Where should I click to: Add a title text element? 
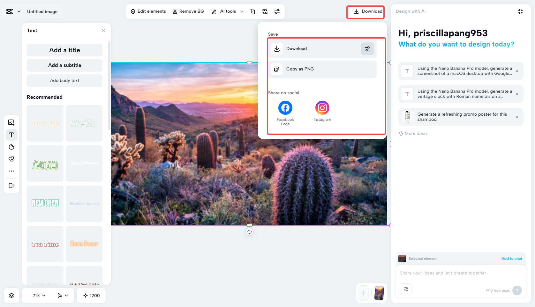64,50
